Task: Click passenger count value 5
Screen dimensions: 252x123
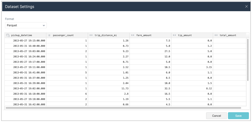Action: click(86, 73)
